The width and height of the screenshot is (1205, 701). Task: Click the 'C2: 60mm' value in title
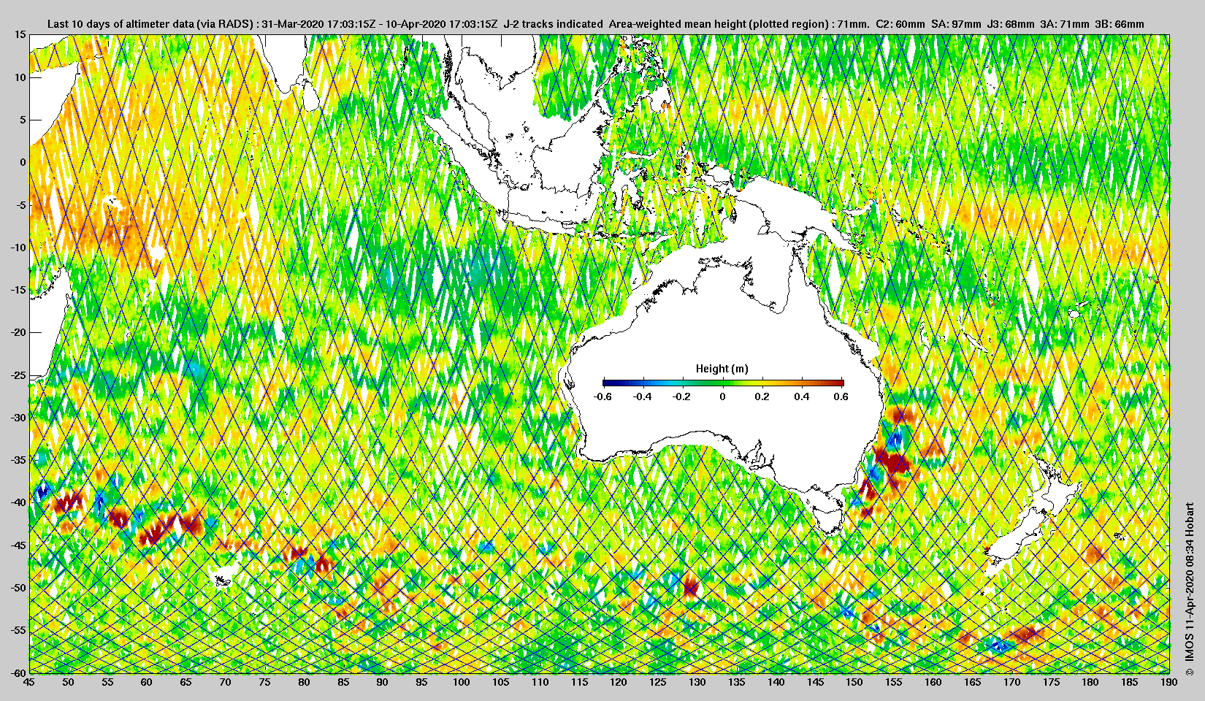coord(900,24)
